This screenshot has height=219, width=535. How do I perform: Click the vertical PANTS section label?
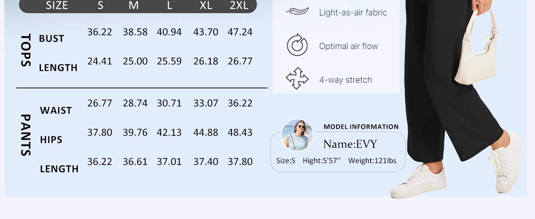tap(25, 135)
